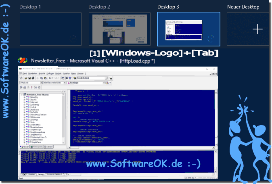
Task: Click the Open file toolbar icon
Action: click(26, 78)
